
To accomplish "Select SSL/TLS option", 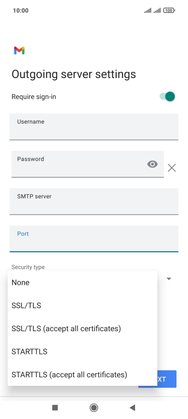I will point(83,306).
